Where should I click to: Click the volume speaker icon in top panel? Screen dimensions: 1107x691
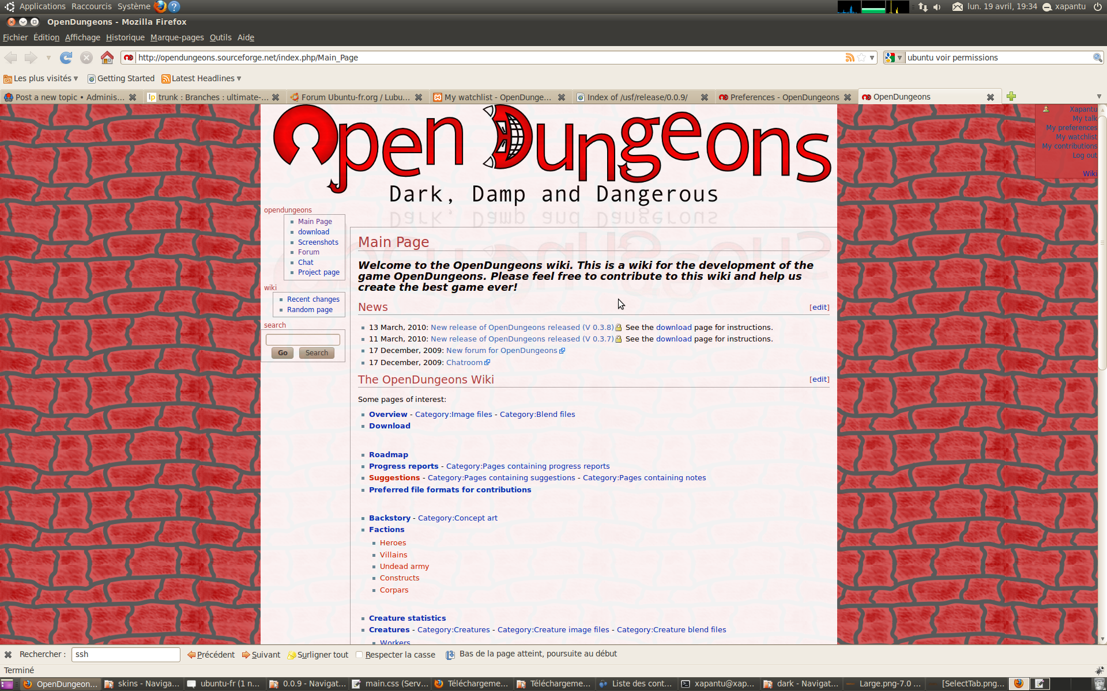point(937,7)
